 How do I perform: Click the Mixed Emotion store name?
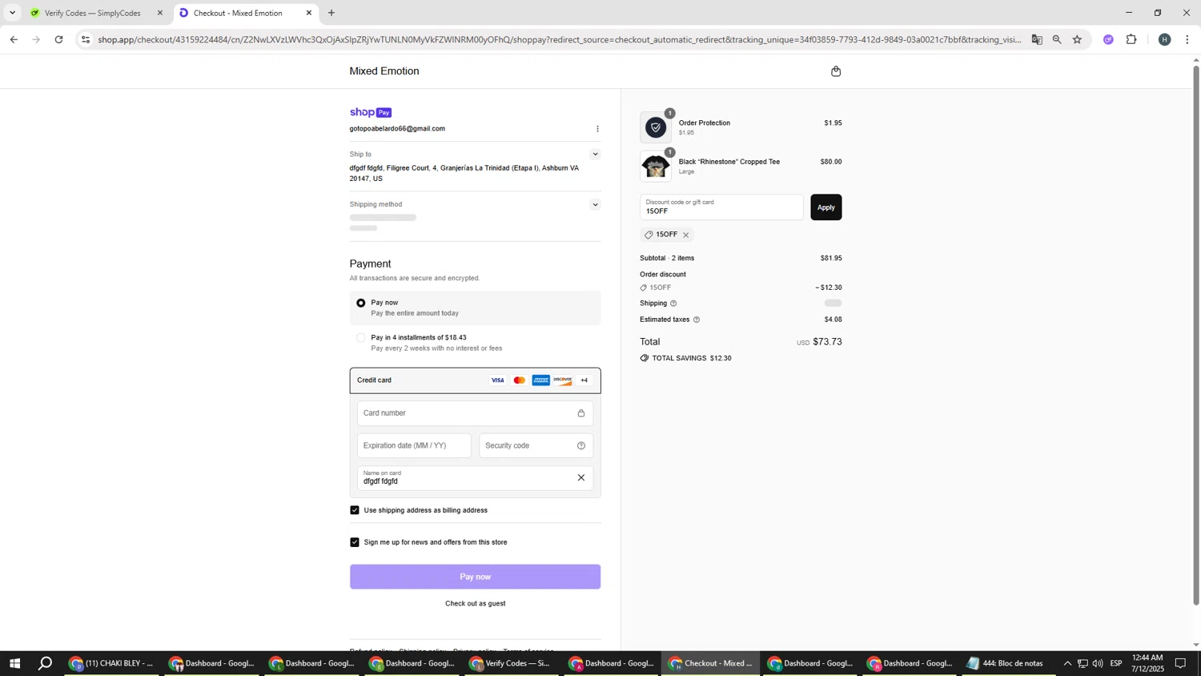(x=384, y=71)
